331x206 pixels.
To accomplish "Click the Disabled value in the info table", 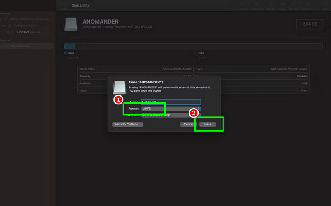I will click(x=302, y=76).
